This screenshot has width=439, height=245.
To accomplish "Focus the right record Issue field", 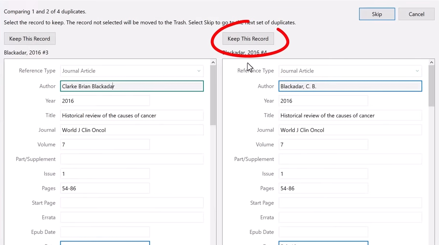I will 323,174.
